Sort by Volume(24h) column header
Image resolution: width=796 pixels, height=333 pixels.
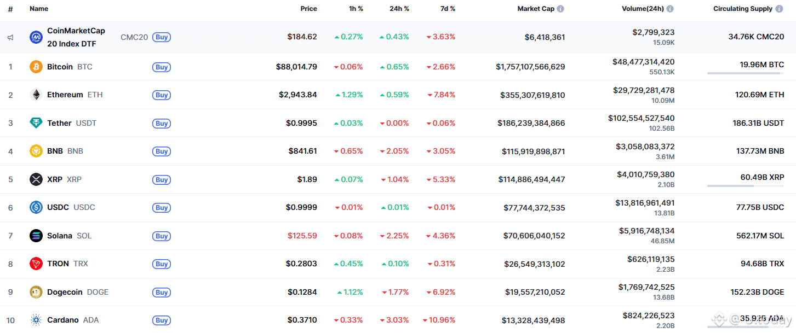click(643, 9)
